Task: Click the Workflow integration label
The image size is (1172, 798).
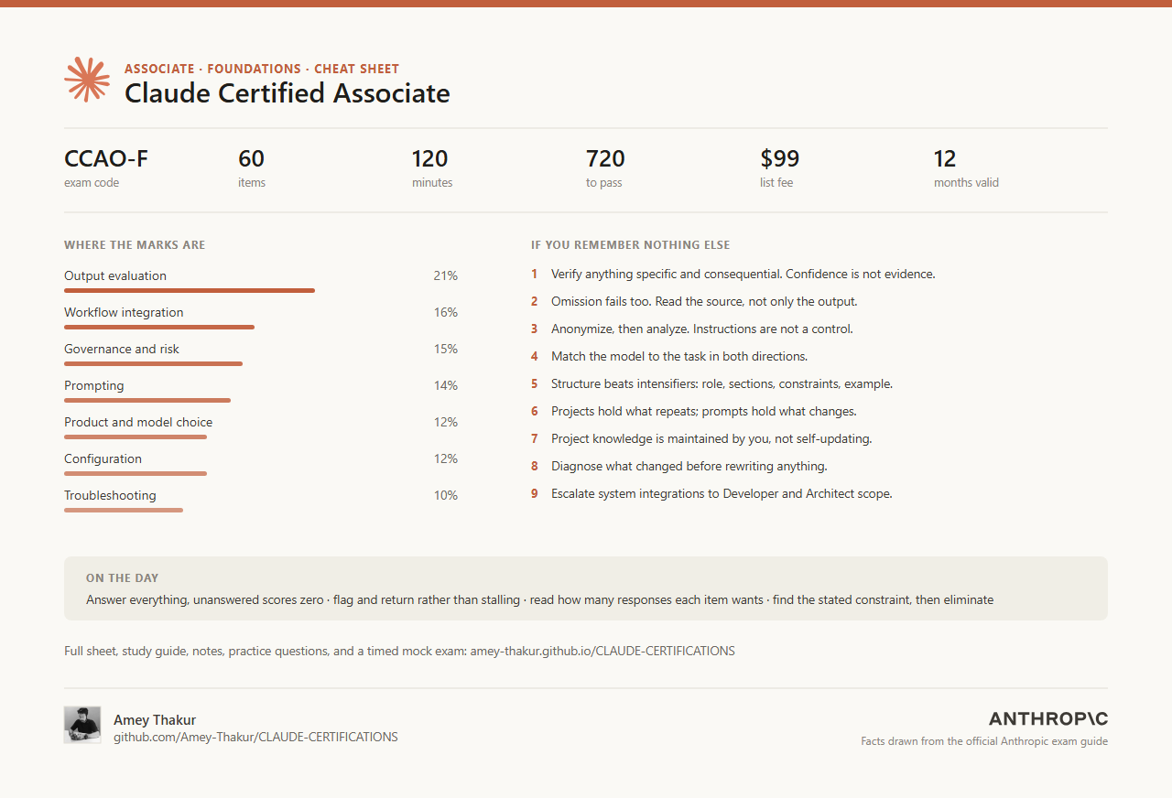Action: (124, 312)
